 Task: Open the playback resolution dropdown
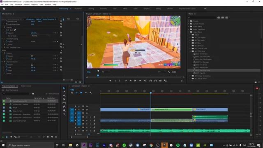[161, 72]
